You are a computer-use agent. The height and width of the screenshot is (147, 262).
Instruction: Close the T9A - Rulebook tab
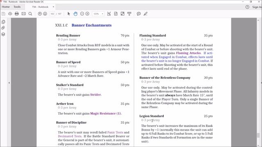[53, 7]
